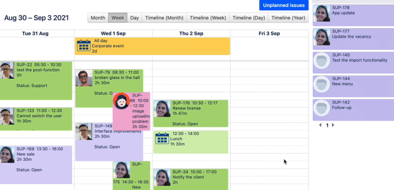394x190 pixels.
Task: Click the Fri 3 Sep column header
Action: (x=269, y=33)
